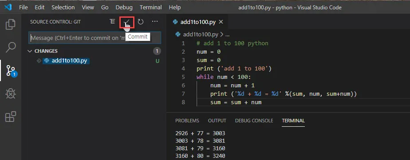Click the commit message input field
410x160 pixels.
click(x=95, y=38)
